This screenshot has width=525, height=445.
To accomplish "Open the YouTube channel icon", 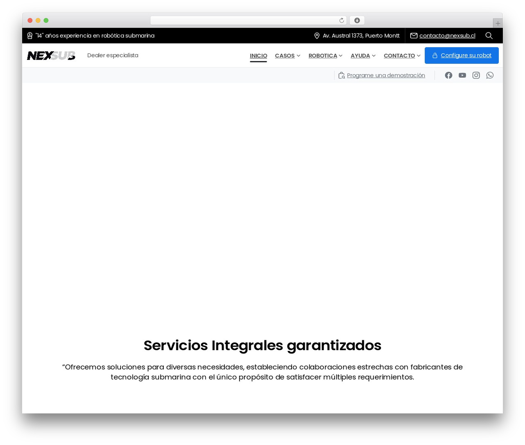I will 462,75.
